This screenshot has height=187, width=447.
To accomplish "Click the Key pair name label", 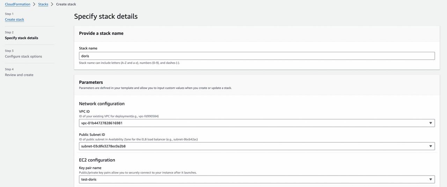I will [90, 168].
